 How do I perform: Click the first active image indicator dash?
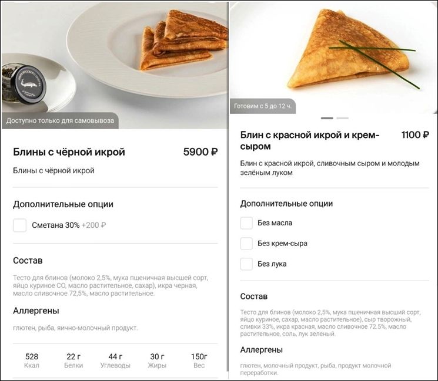click(x=327, y=118)
